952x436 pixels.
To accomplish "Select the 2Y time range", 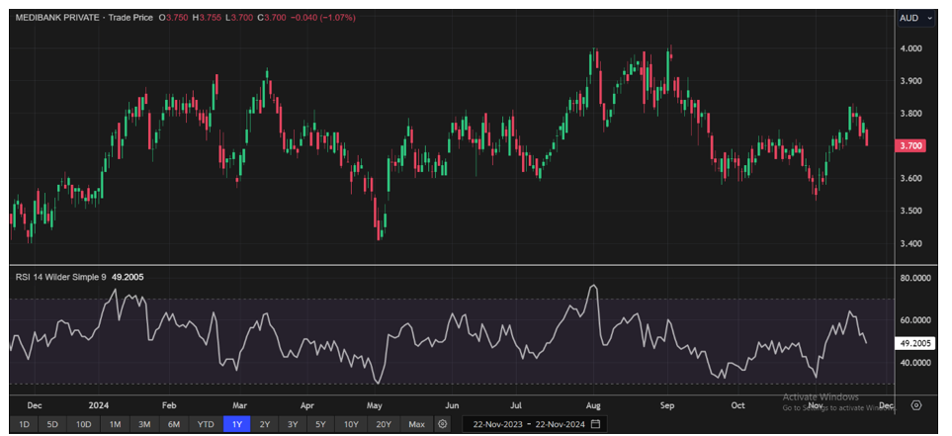I will pos(265,424).
